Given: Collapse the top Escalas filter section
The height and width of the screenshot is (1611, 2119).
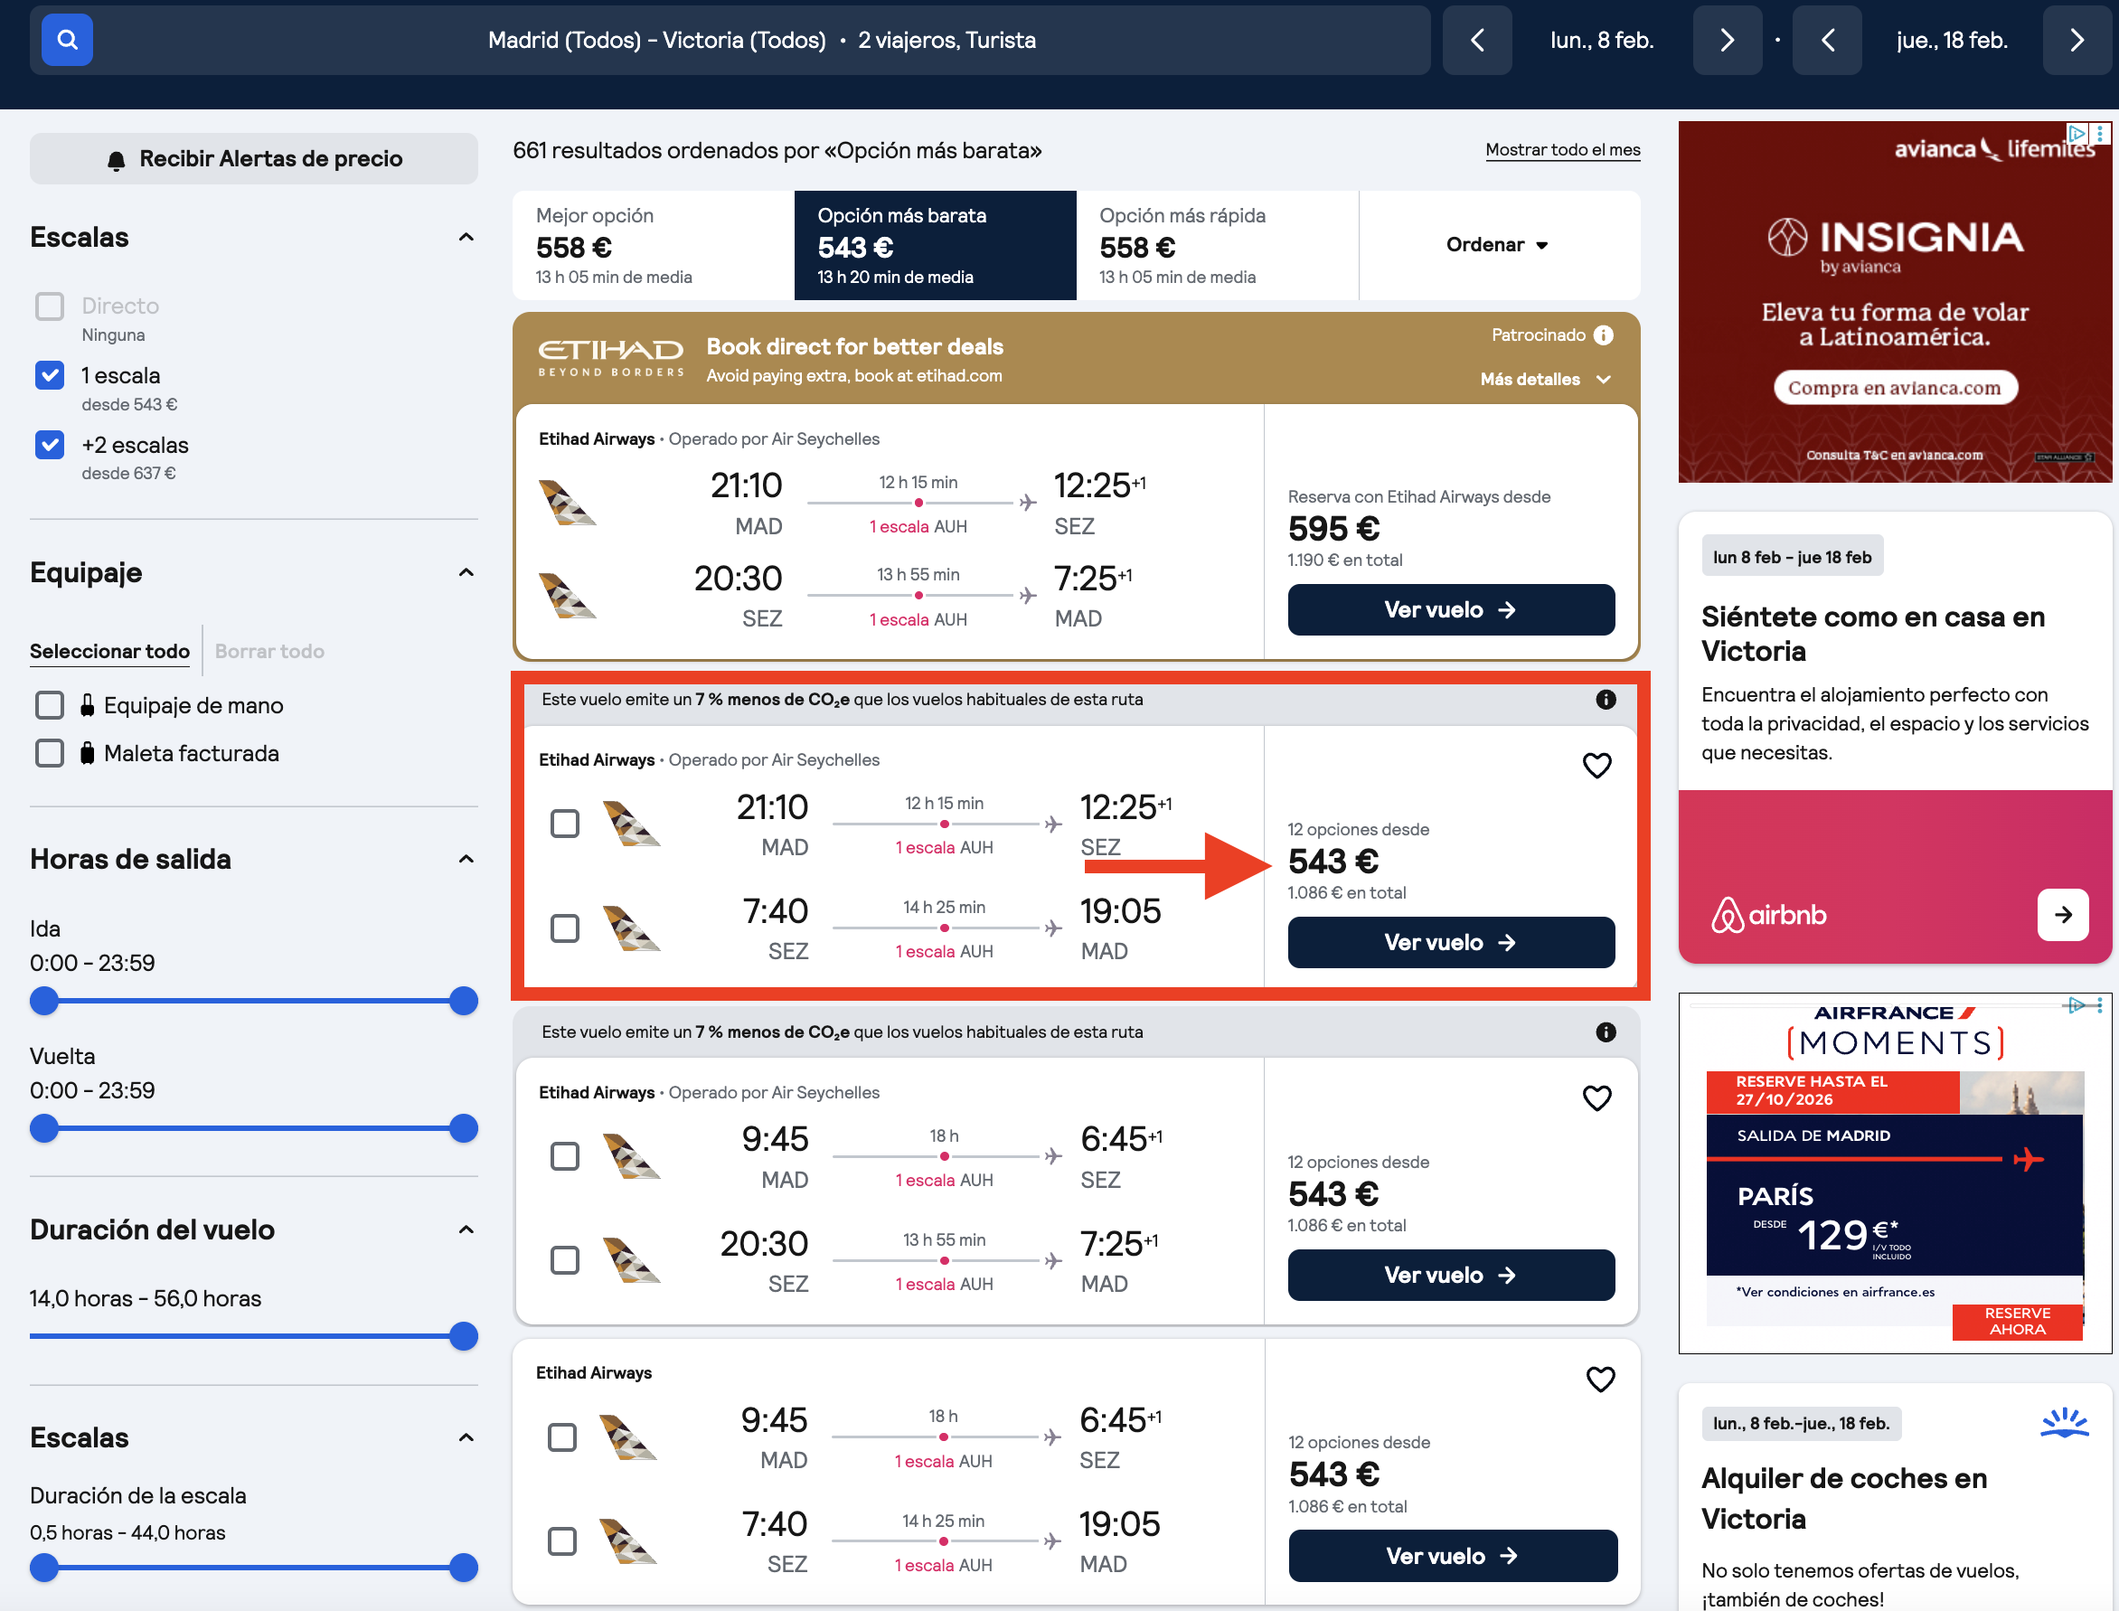Looking at the screenshot, I should [x=466, y=237].
